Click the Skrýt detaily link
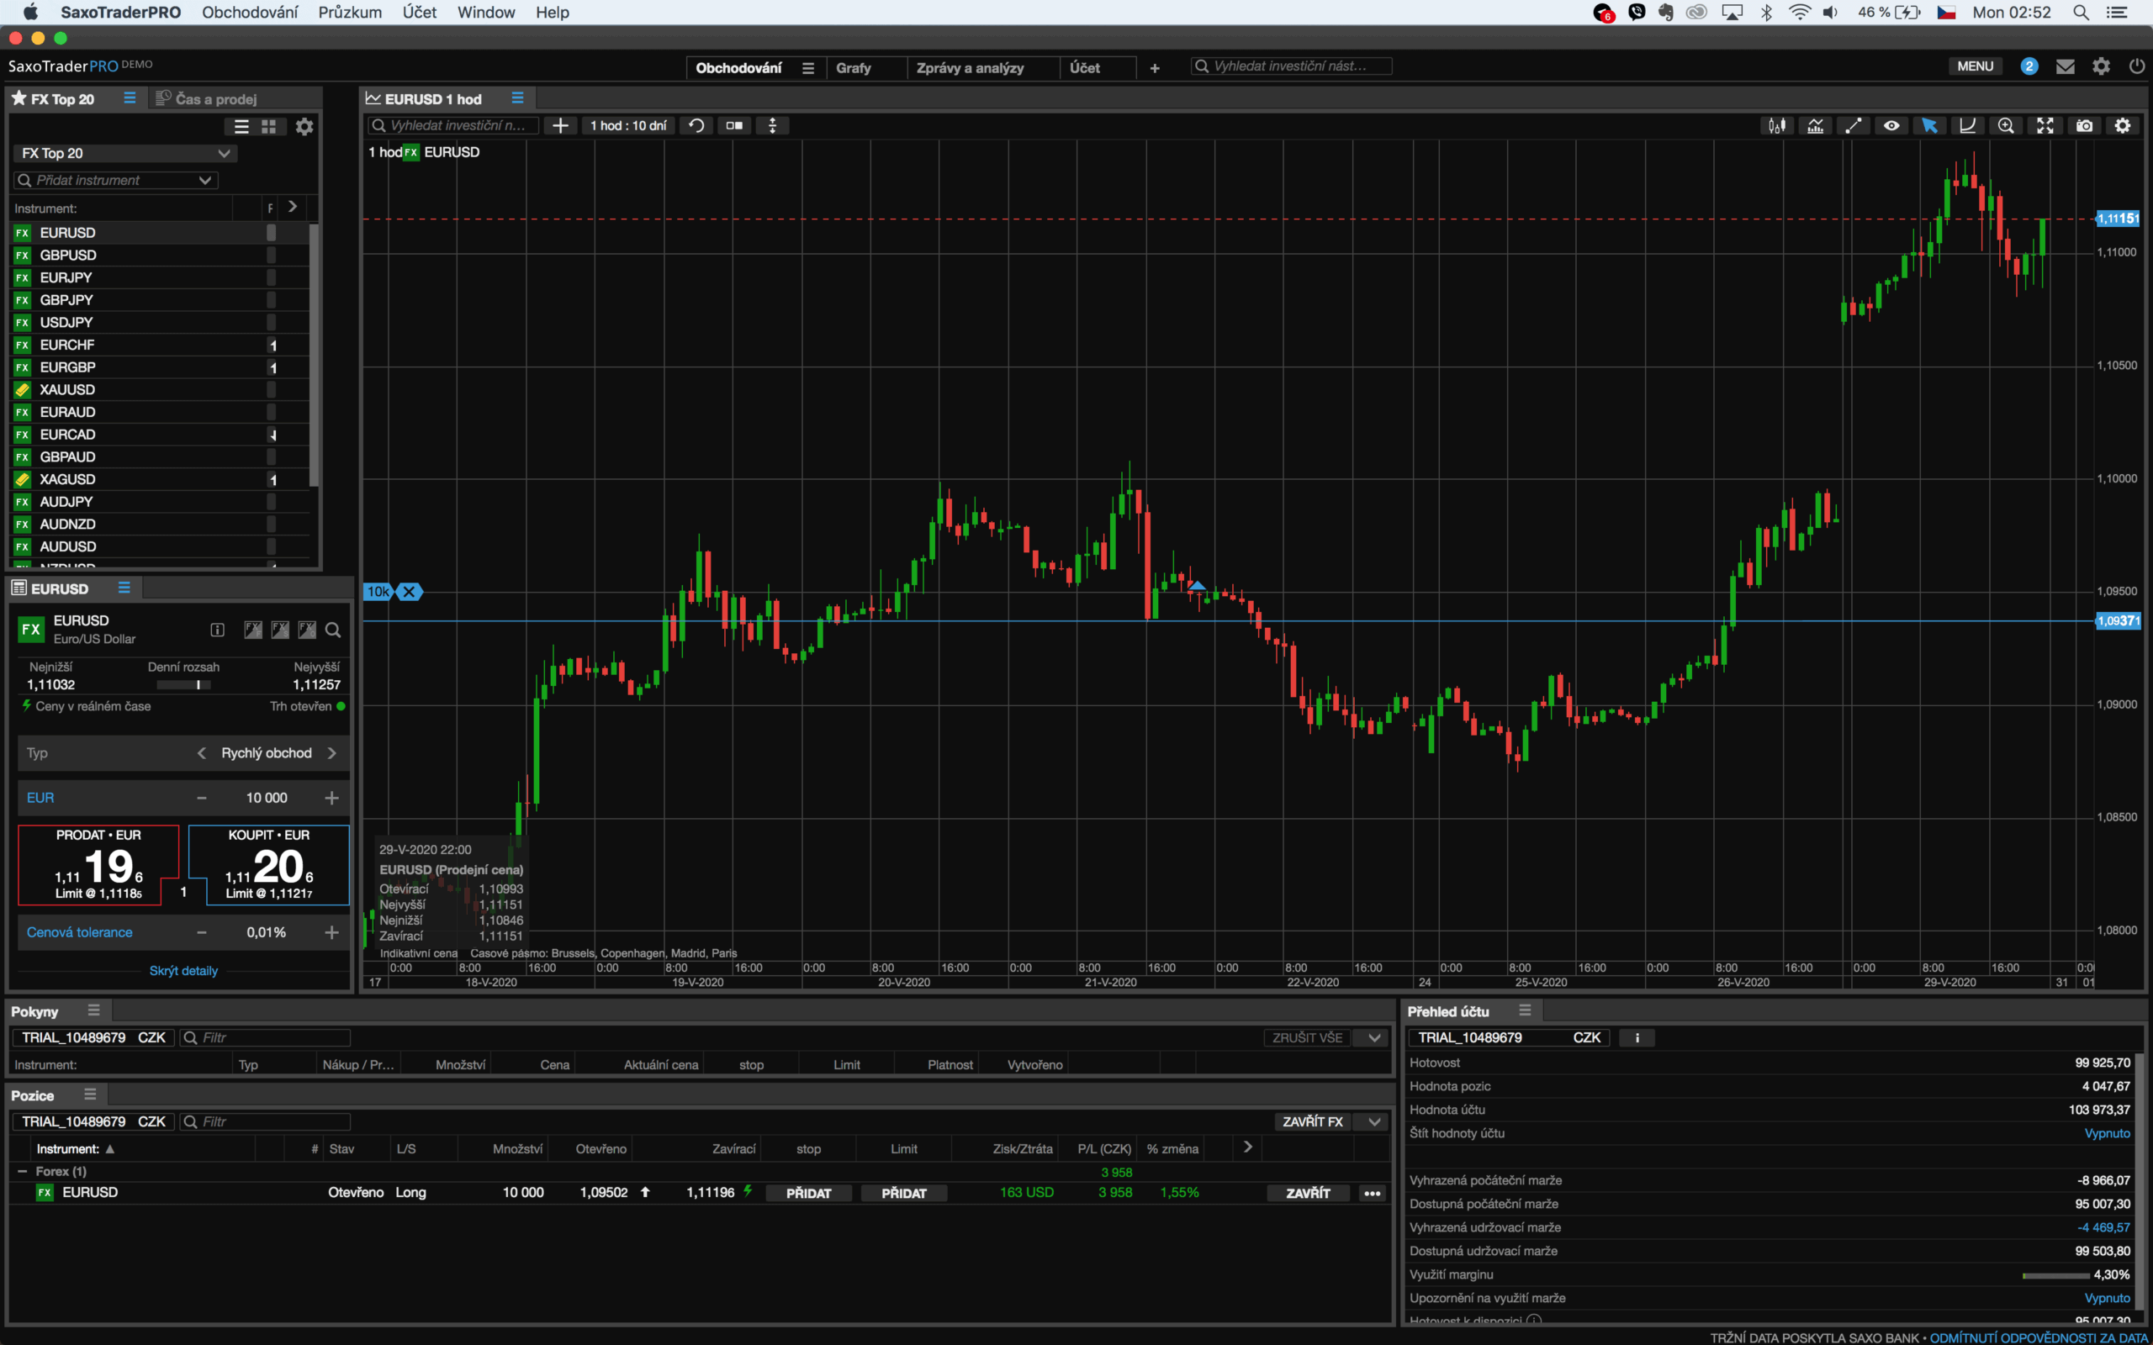This screenshot has height=1345, width=2153. [183, 970]
